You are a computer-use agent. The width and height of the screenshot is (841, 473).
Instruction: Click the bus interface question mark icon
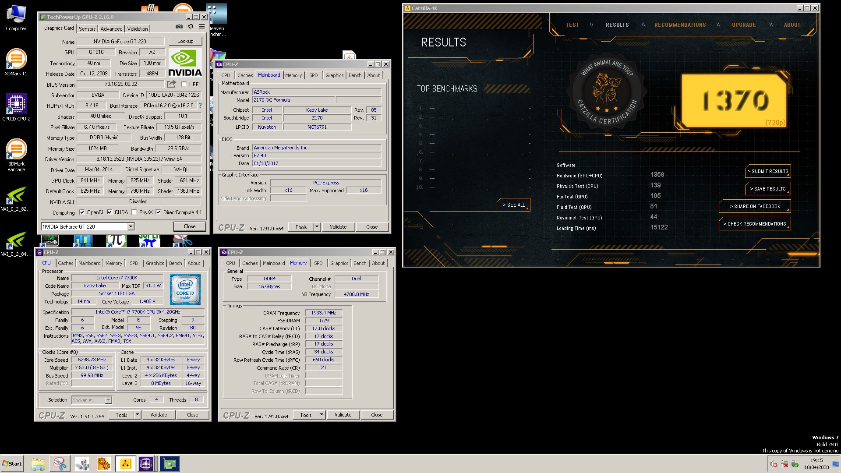(x=200, y=106)
